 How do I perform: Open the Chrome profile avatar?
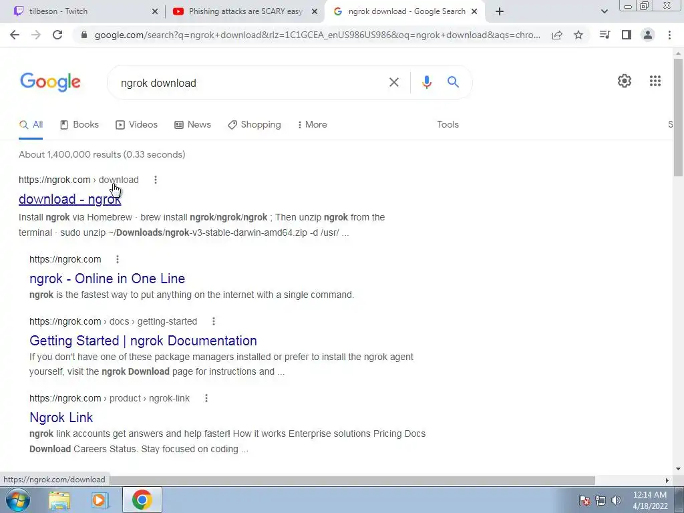point(648,35)
